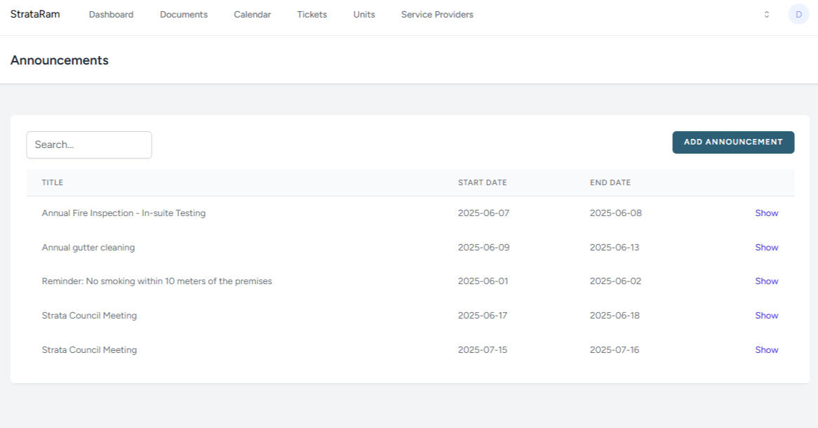Open the user avatar menu labeled D
This screenshot has width=818, height=428.
(798, 14)
